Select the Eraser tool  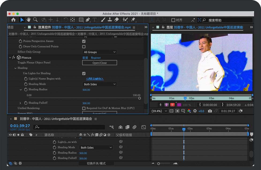pyautogui.click(x=116, y=20)
